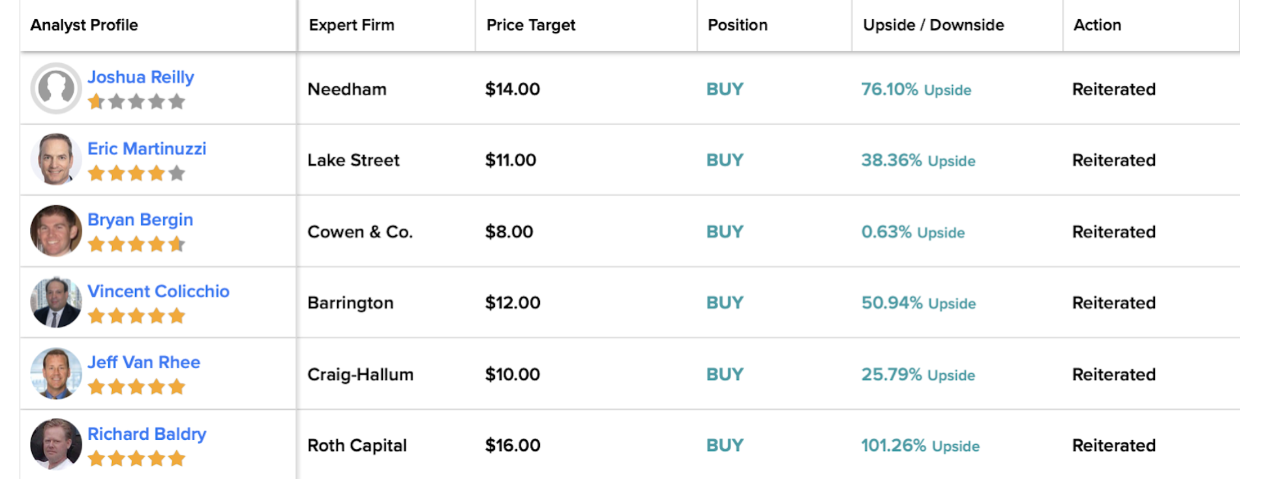Go to Jeff Van Rhee's profile
Image resolution: width=1264 pixels, height=492 pixels.
coord(144,362)
